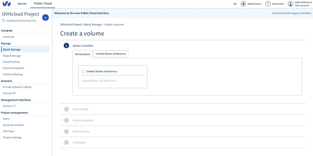The width and height of the screenshot is (313, 156).
Task: Click the step 2 Volume type heading
Action: pos(80,109)
